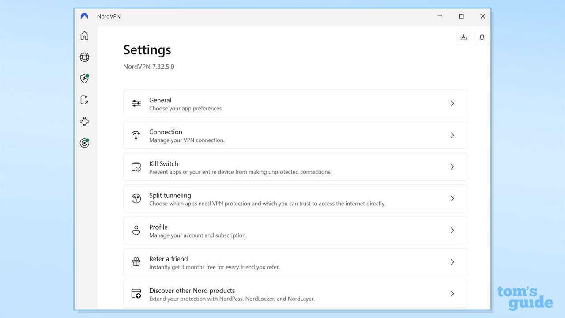The width and height of the screenshot is (565, 318).
Task: Expand the Split tunneling row chevron
Action: pyautogui.click(x=452, y=199)
